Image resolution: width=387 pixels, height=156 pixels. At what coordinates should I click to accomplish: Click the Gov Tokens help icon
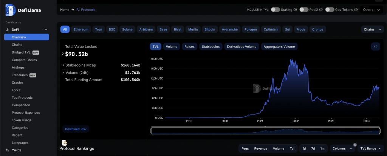[x=355, y=9]
